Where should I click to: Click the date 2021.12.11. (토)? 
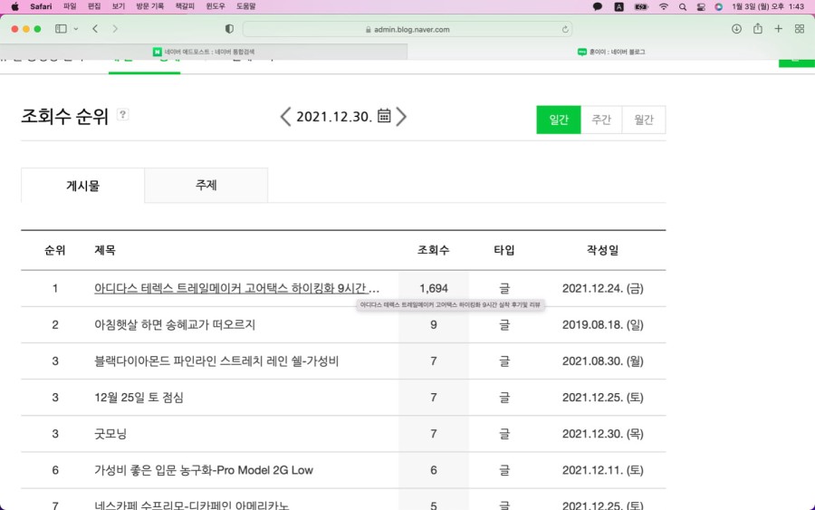602,470
